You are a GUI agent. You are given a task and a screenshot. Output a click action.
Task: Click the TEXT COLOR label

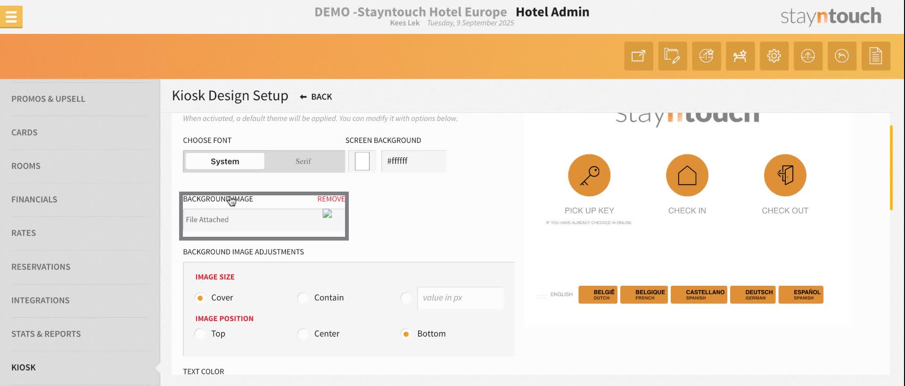pos(204,372)
